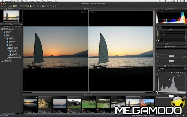The image size is (187, 117).
Task: Toggle the checkbox on fourth Edit row
Action: tap(186, 39)
